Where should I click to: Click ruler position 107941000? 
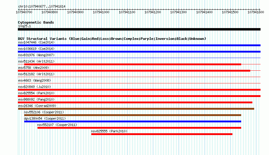(101, 12)
